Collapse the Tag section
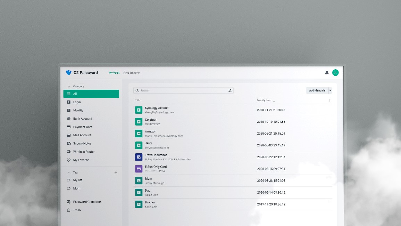Image resolution: width=401 pixels, height=226 pixels. 68,173
